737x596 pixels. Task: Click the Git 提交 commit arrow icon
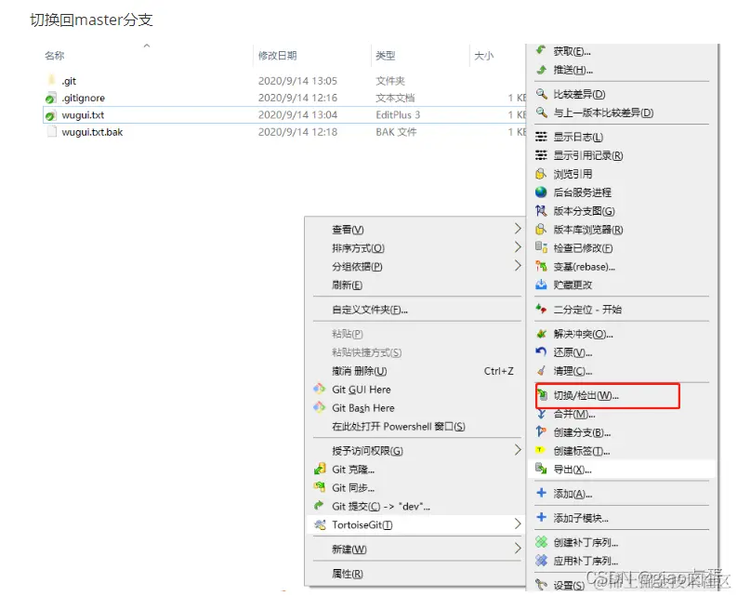[319, 506]
